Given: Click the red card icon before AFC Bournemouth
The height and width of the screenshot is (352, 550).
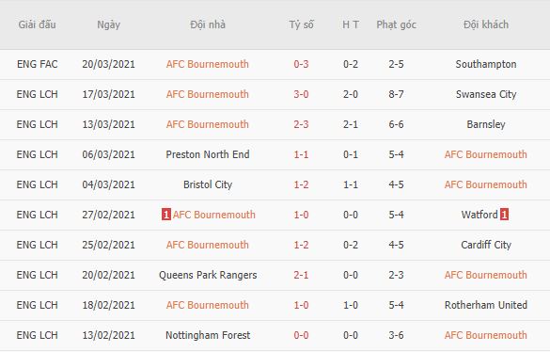Looking at the screenshot, I should click(x=165, y=215).
